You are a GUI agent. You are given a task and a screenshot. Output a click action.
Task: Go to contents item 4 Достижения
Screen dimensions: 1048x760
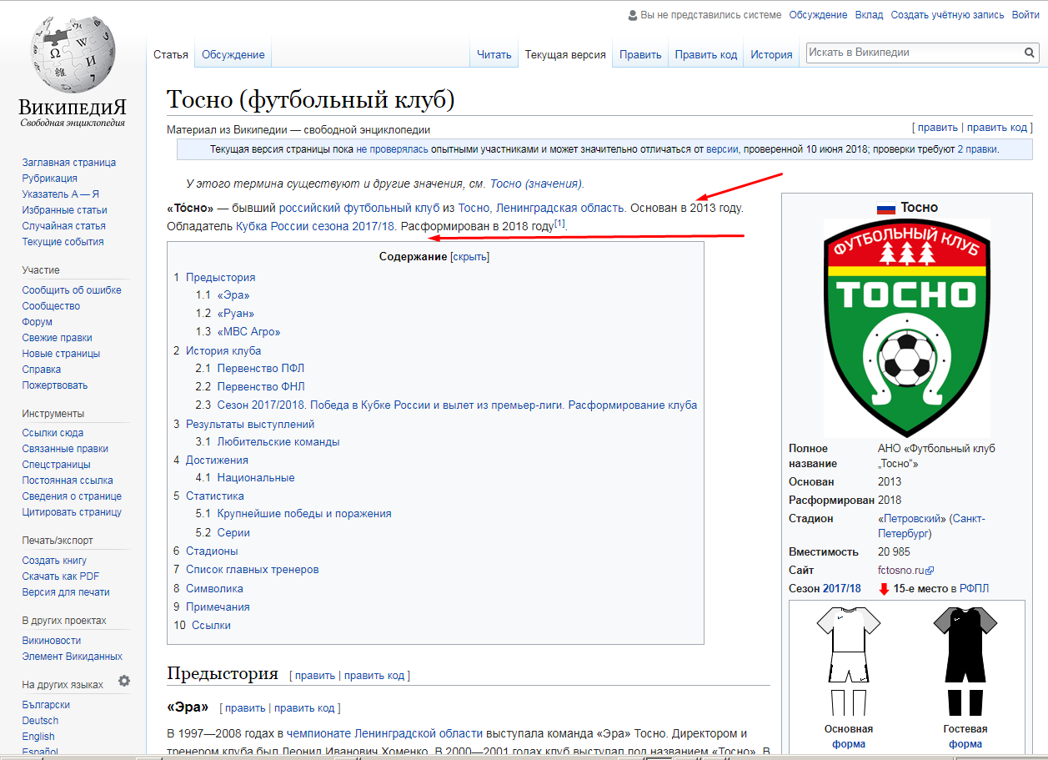pos(211,461)
